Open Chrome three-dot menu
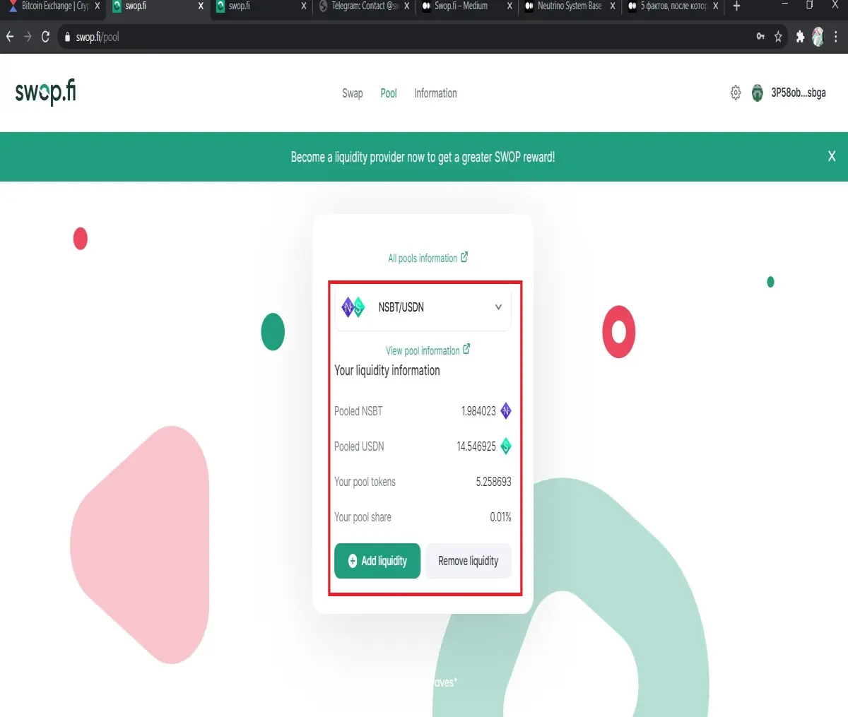 [x=836, y=36]
